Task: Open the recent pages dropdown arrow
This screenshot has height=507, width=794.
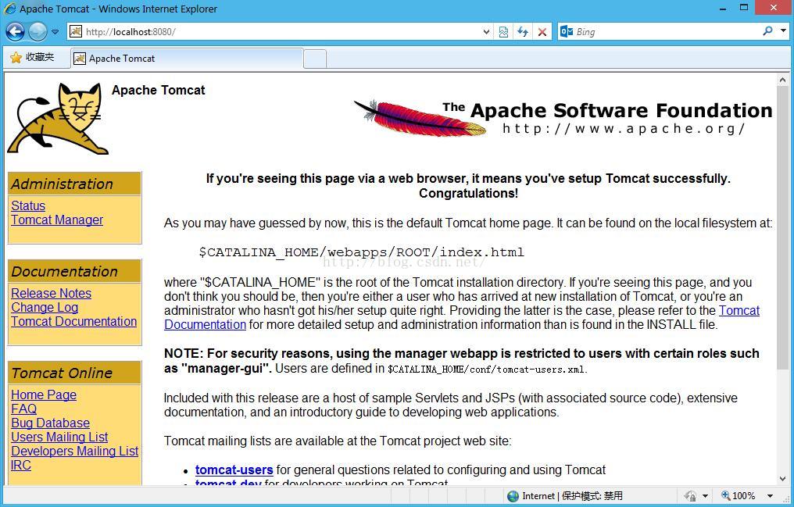Action: 55,32
